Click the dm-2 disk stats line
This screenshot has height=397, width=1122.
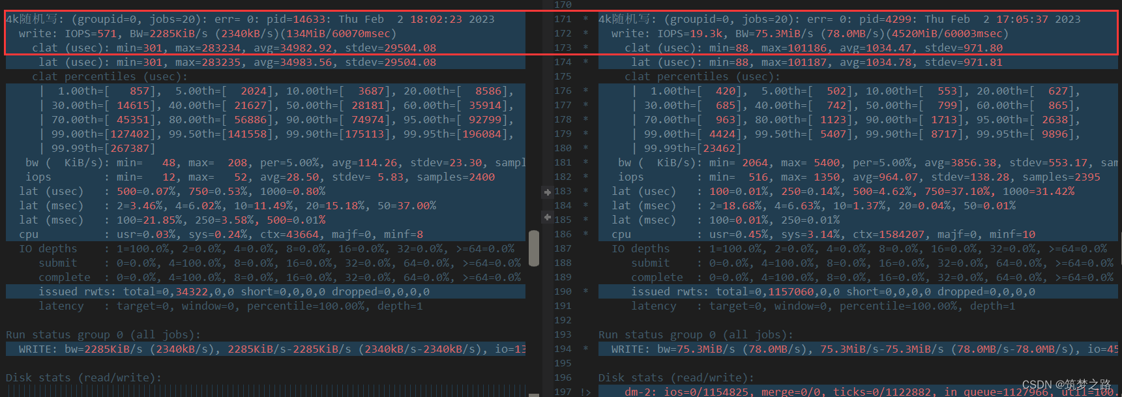point(871,392)
